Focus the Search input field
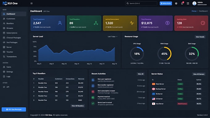 [141, 3]
